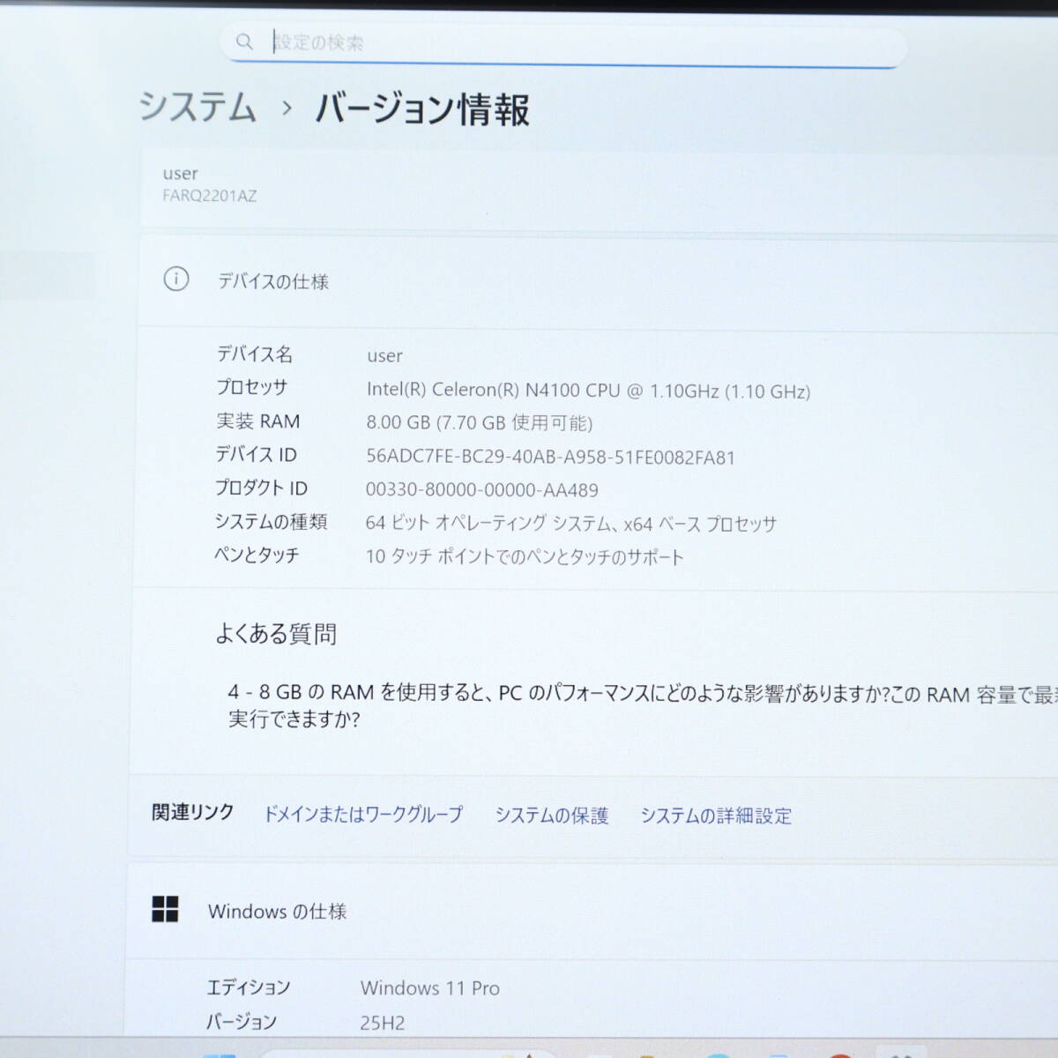Select FARQ2201AZ model name text

tap(209, 196)
